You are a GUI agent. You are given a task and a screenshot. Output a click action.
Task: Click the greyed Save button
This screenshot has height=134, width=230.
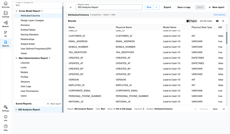pyautogui.click(x=200, y=7)
